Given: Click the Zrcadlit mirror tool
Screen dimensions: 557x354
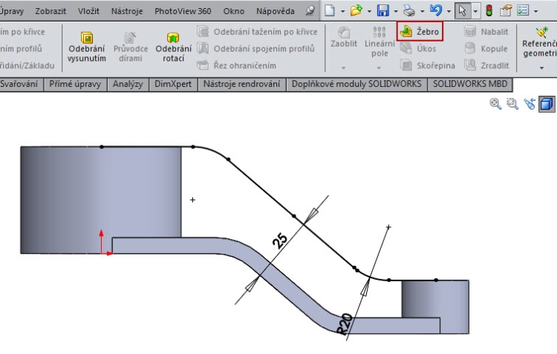Looking at the screenshot, I should [486, 65].
